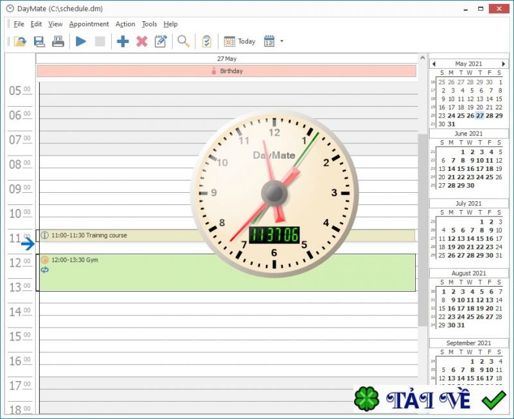Screen dimensions: 514x419
Task: Save the schedule with the floppy disk icon
Action: [x=39, y=41]
